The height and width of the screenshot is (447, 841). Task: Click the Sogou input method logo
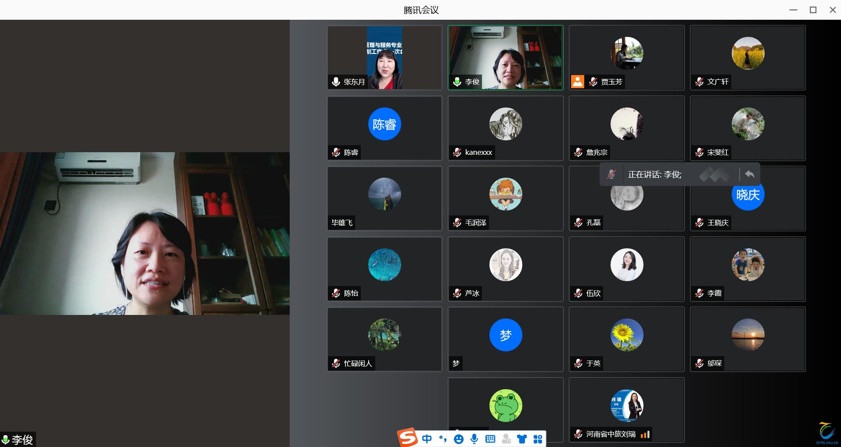pos(407,438)
